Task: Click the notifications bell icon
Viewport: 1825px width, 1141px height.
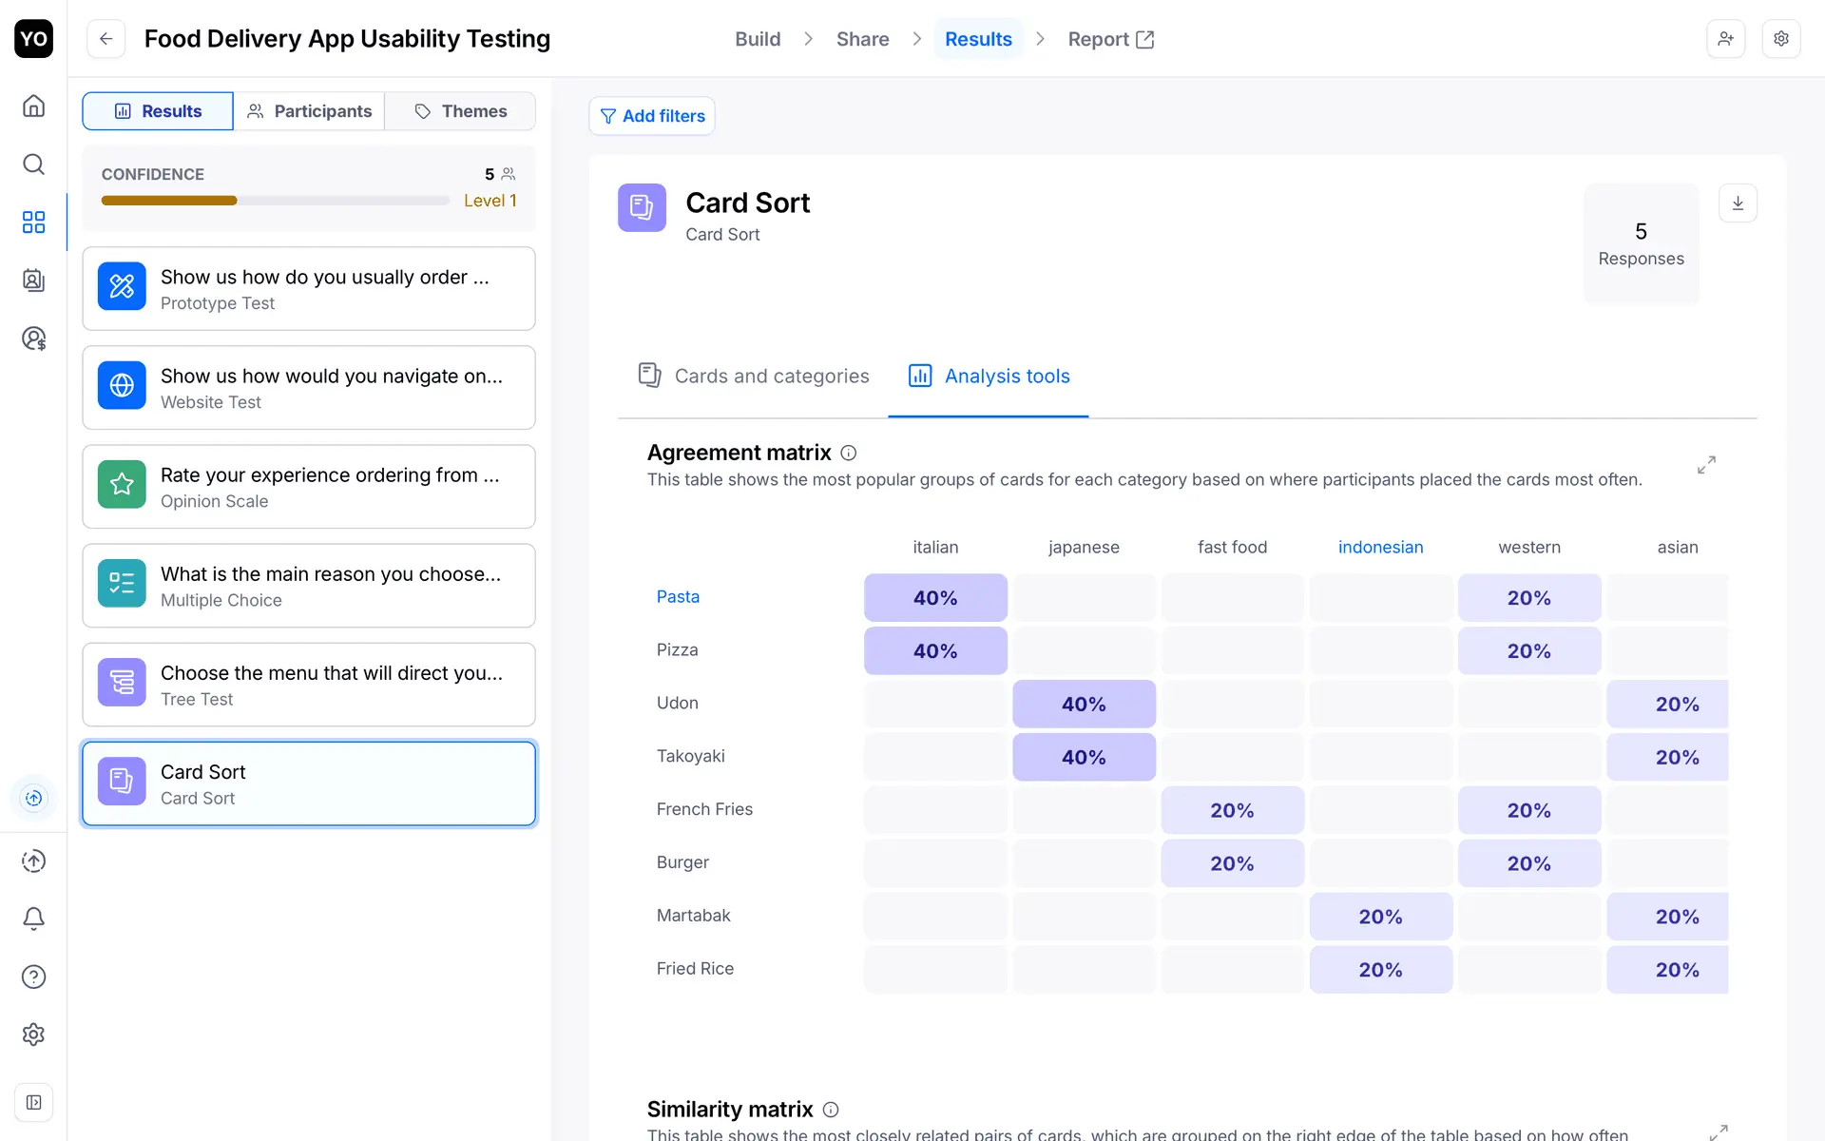Action: (x=33, y=919)
